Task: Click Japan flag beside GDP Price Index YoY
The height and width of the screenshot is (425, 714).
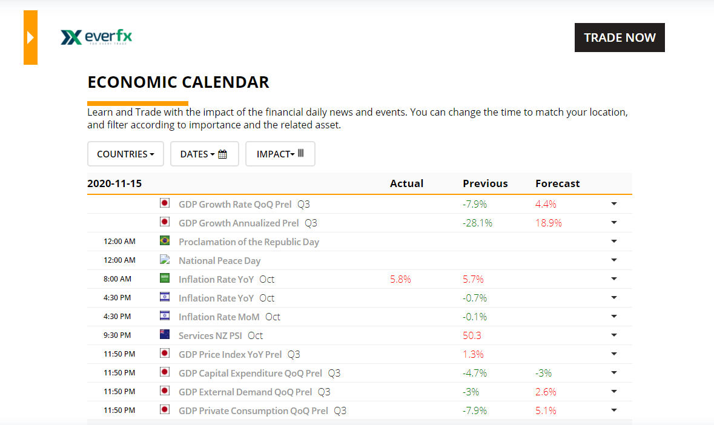Action: click(x=164, y=354)
